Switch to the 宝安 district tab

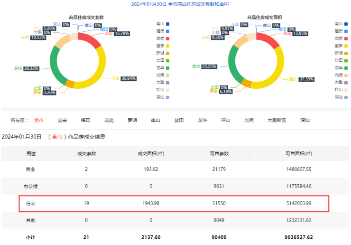[x=62, y=120]
